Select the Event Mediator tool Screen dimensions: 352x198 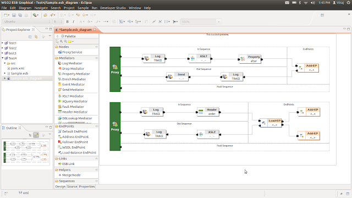71,84
